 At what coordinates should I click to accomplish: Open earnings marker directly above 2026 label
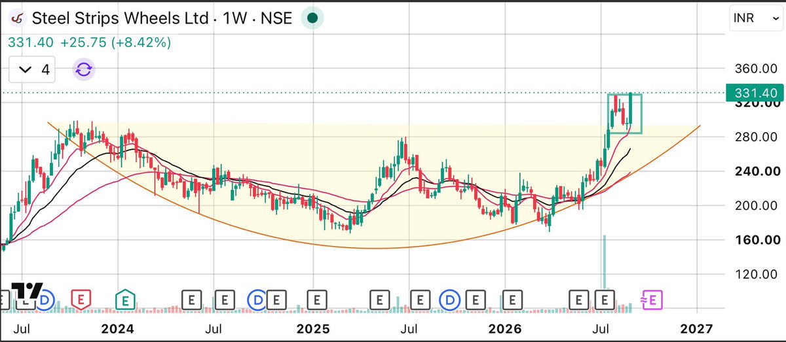pyautogui.click(x=512, y=300)
